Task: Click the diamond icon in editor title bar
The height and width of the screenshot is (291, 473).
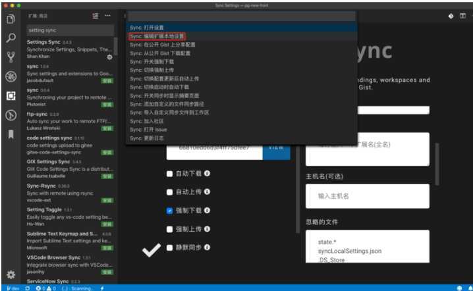Action: (x=451, y=16)
